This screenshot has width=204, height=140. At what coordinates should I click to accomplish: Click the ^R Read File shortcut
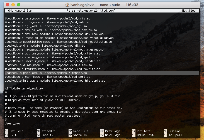(x=79, y=131)
